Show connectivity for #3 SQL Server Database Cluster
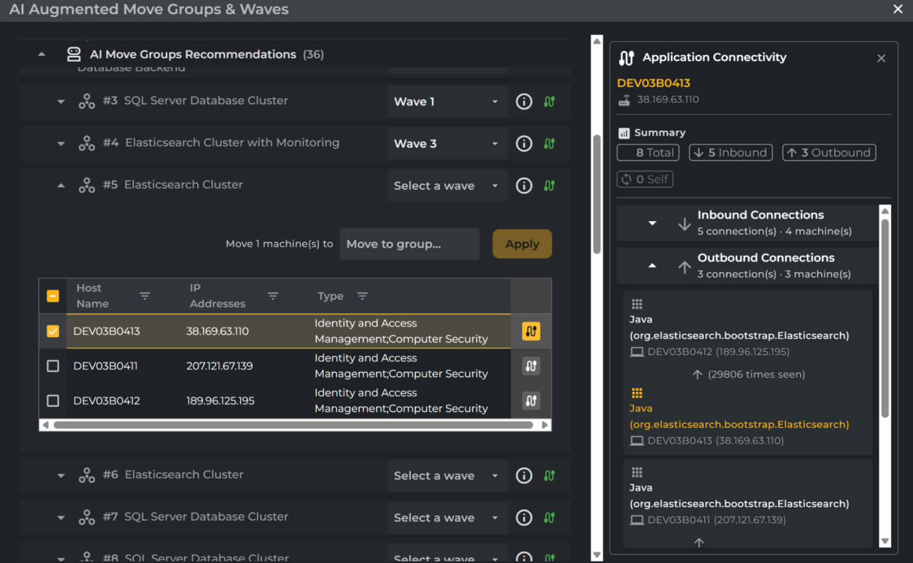This screenshot has width=913, height=563. (549, 102)
